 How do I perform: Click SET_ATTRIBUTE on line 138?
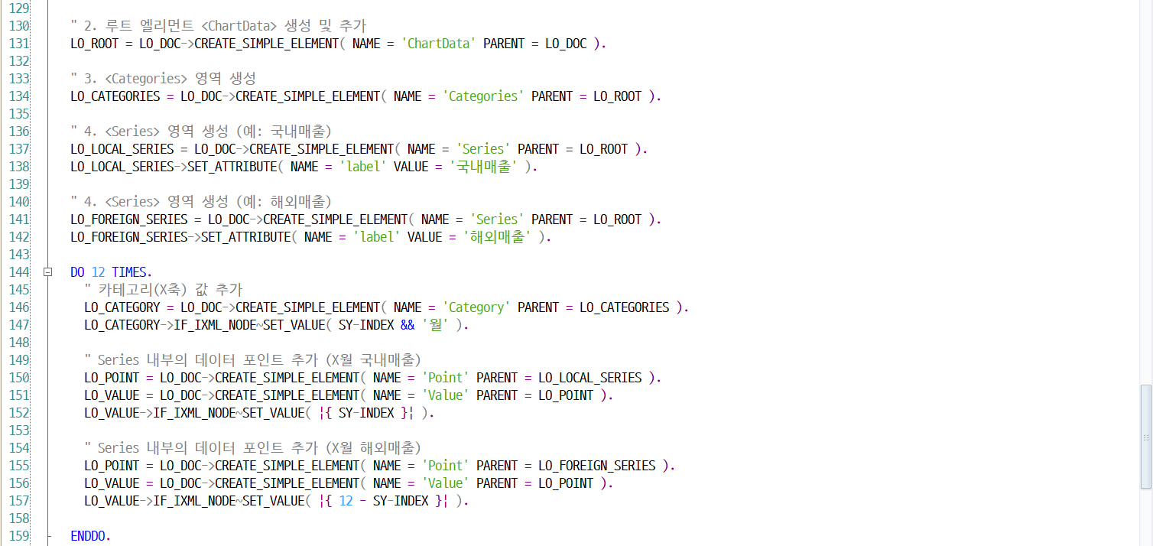point(232,167)
